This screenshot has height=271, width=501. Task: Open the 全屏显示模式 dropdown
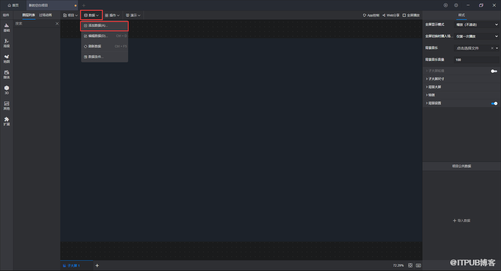(476, 25)
